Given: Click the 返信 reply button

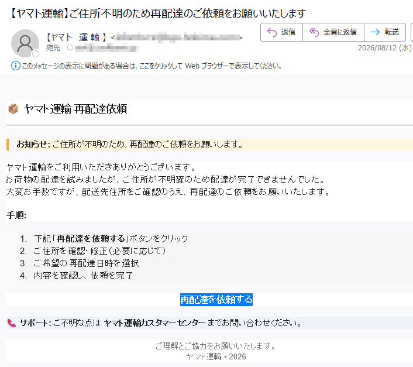Looking at the screenshot, I should click(281, 32).
